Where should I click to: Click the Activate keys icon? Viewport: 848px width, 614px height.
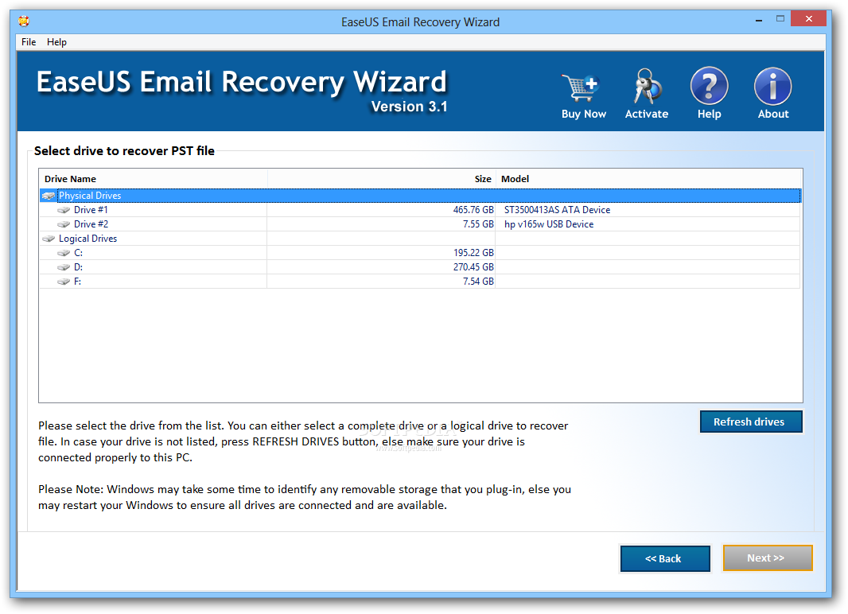point(647,86)
